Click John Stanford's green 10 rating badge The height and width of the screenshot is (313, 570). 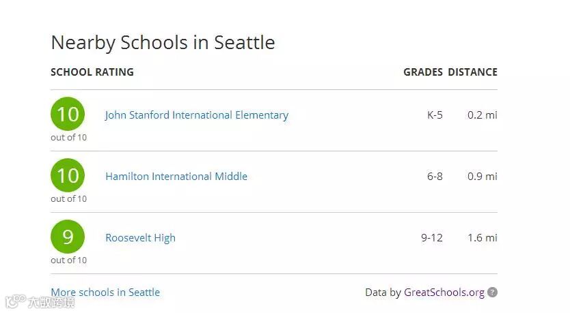tap(68, 114)
